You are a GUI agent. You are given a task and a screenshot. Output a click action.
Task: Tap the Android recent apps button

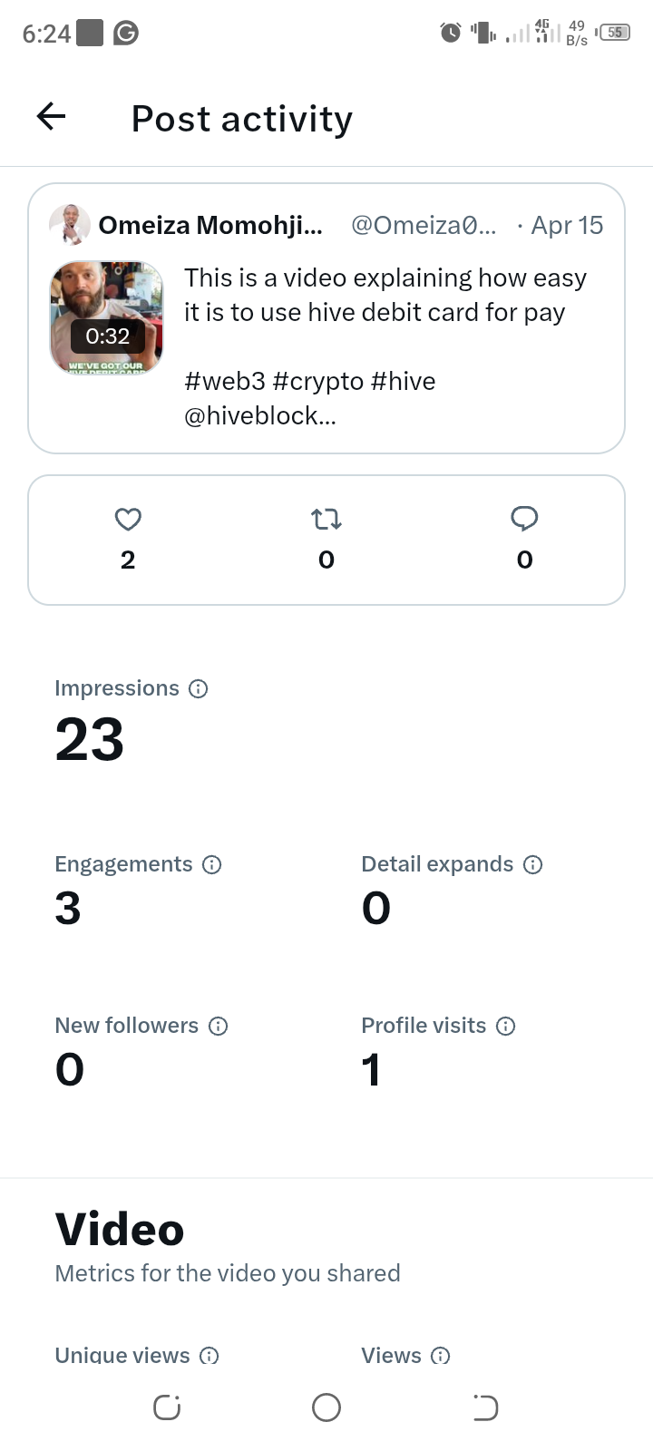(x=167, y=1407)
